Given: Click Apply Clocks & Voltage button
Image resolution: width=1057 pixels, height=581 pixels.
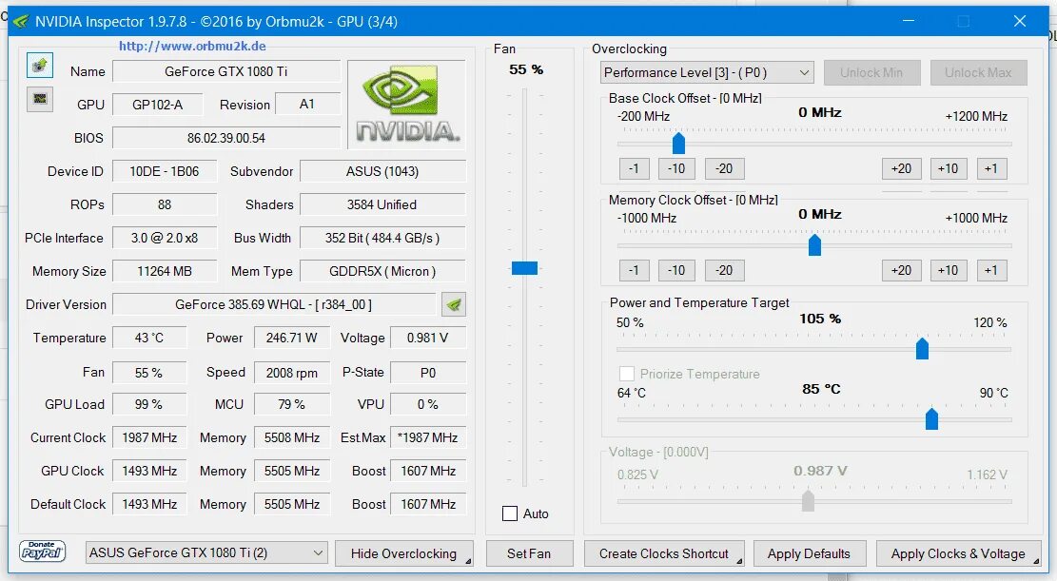Looking at the screenshot, I should coord(958,553).
